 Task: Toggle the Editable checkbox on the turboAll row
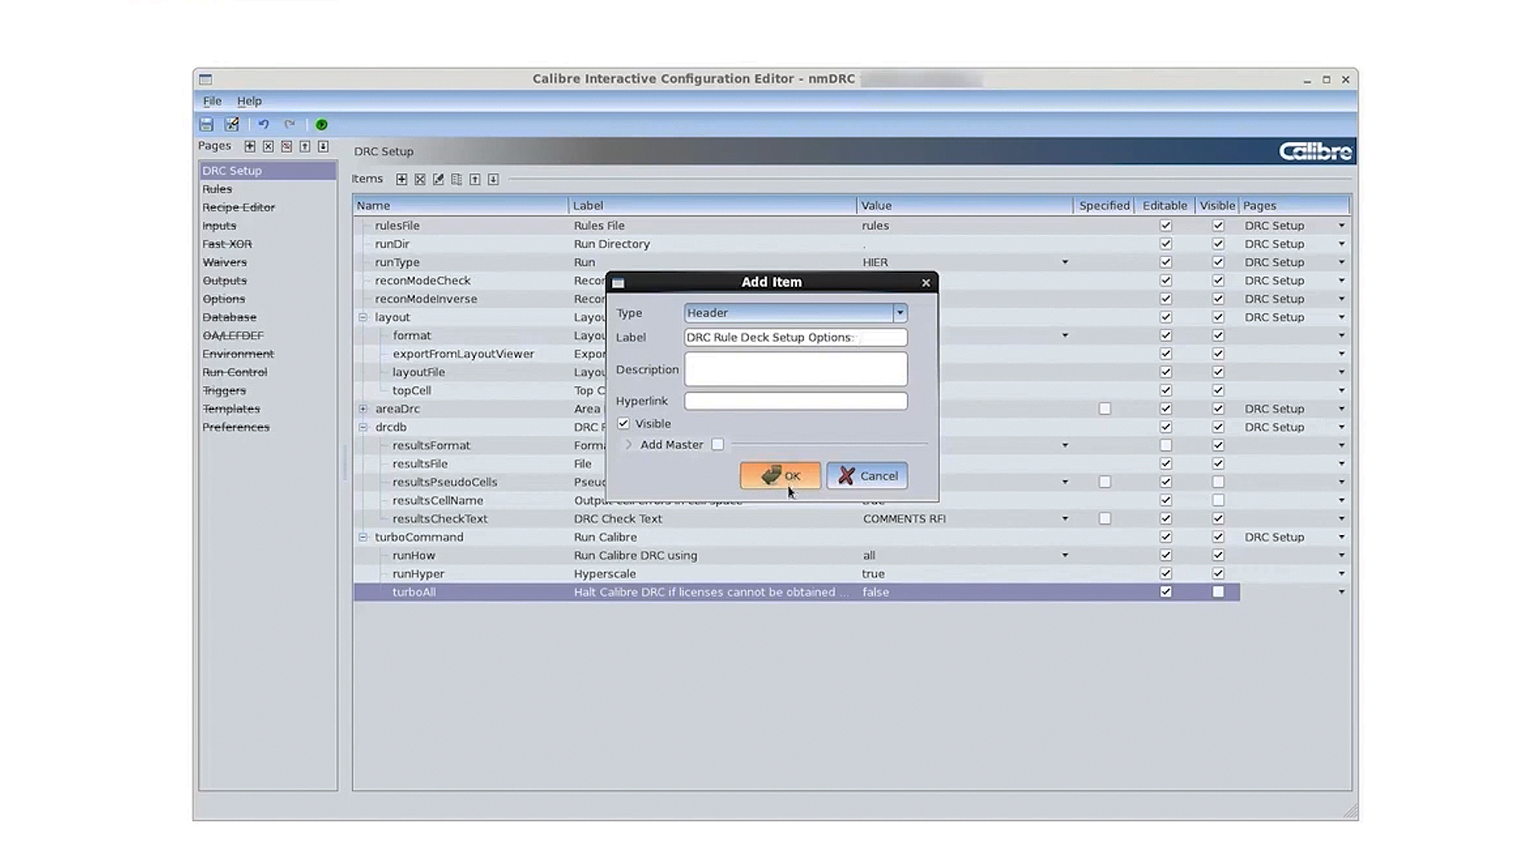coord(1166,592)
